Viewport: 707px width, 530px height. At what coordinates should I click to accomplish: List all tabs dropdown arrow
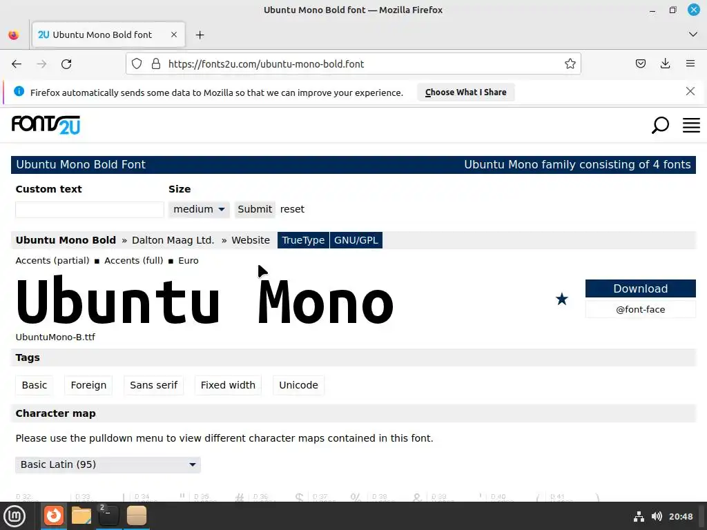point(693,35)
